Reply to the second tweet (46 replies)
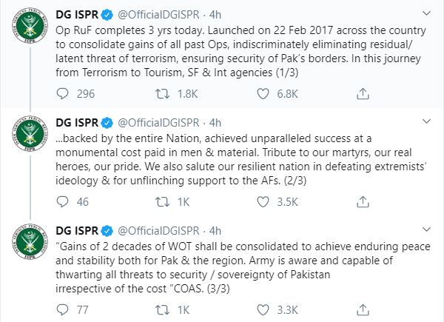The height and width of the screenshot is (322, 444). pyautogui.click(x=62, y=201)
